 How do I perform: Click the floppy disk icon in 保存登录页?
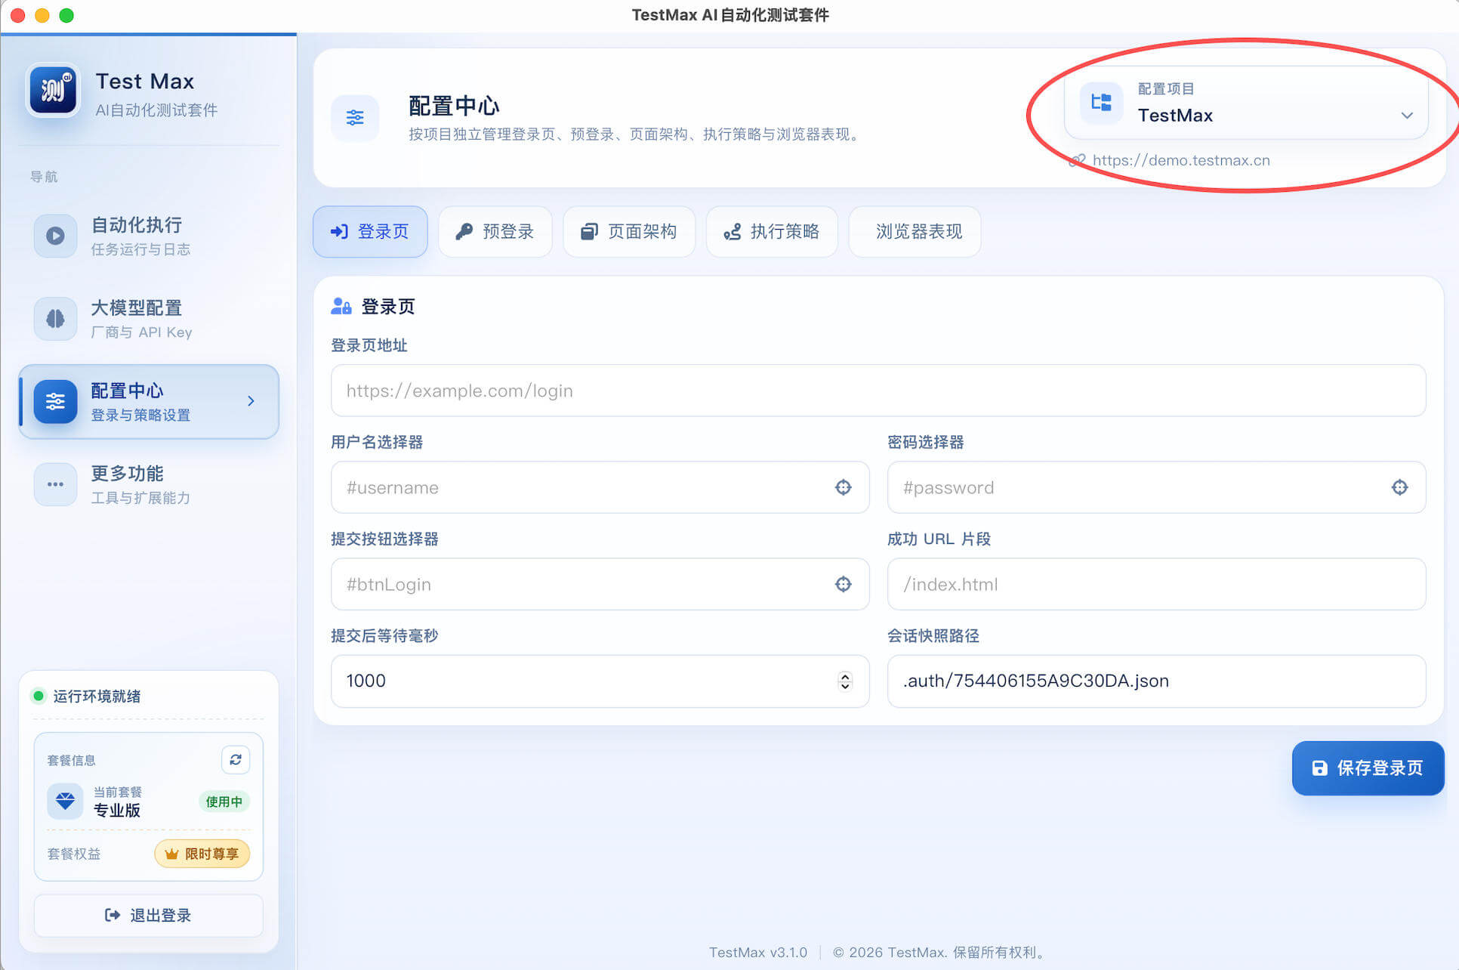tap(1319, 768)
